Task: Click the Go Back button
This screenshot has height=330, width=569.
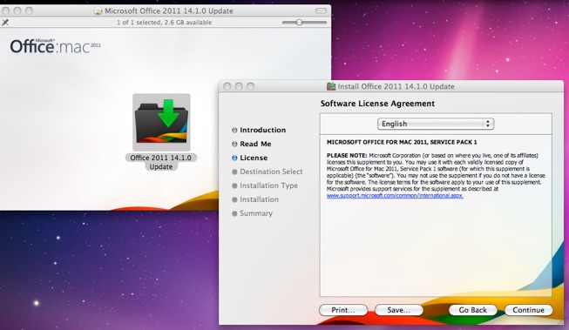Action: click(473, 310)
